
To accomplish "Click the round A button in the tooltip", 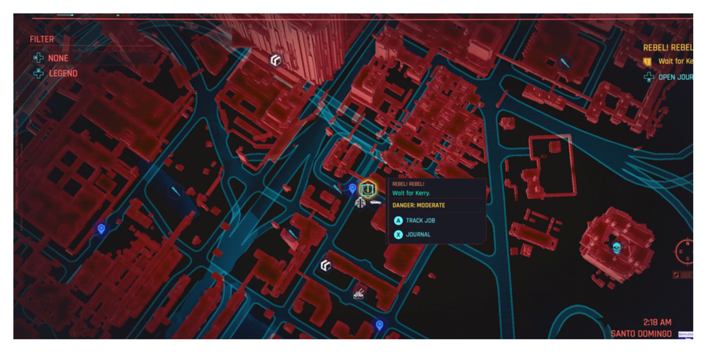I will tap(398, 221).
